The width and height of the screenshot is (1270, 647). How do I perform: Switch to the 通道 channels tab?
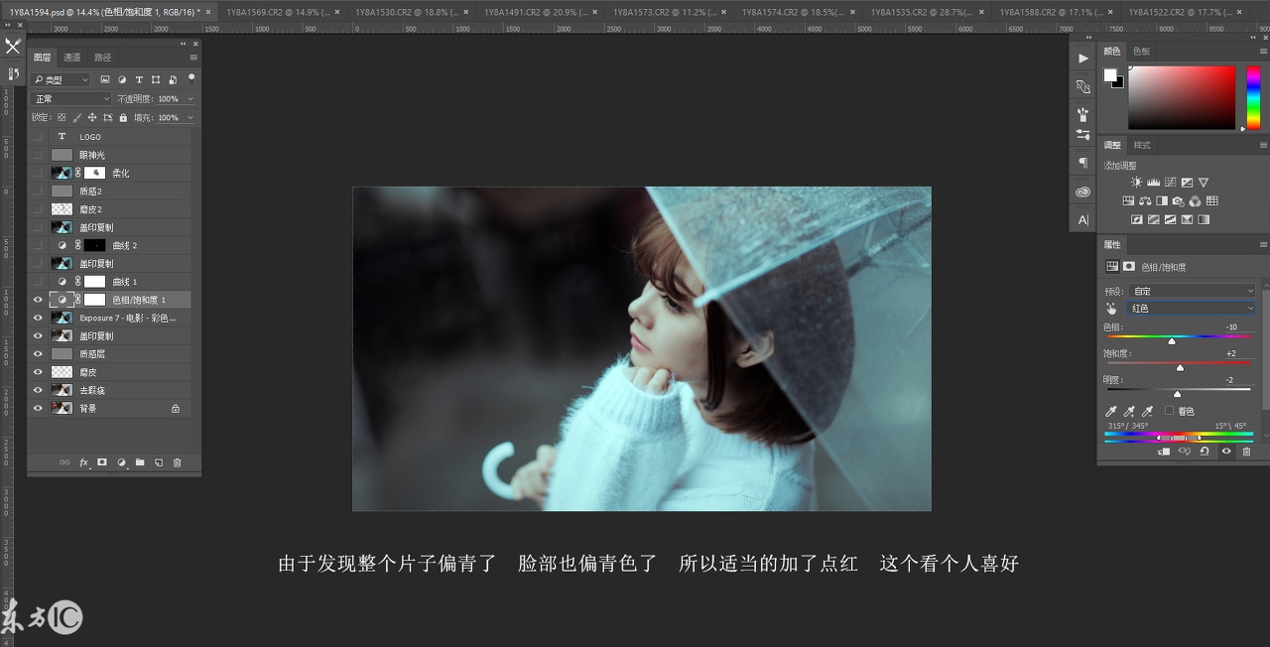click(71, 58)
